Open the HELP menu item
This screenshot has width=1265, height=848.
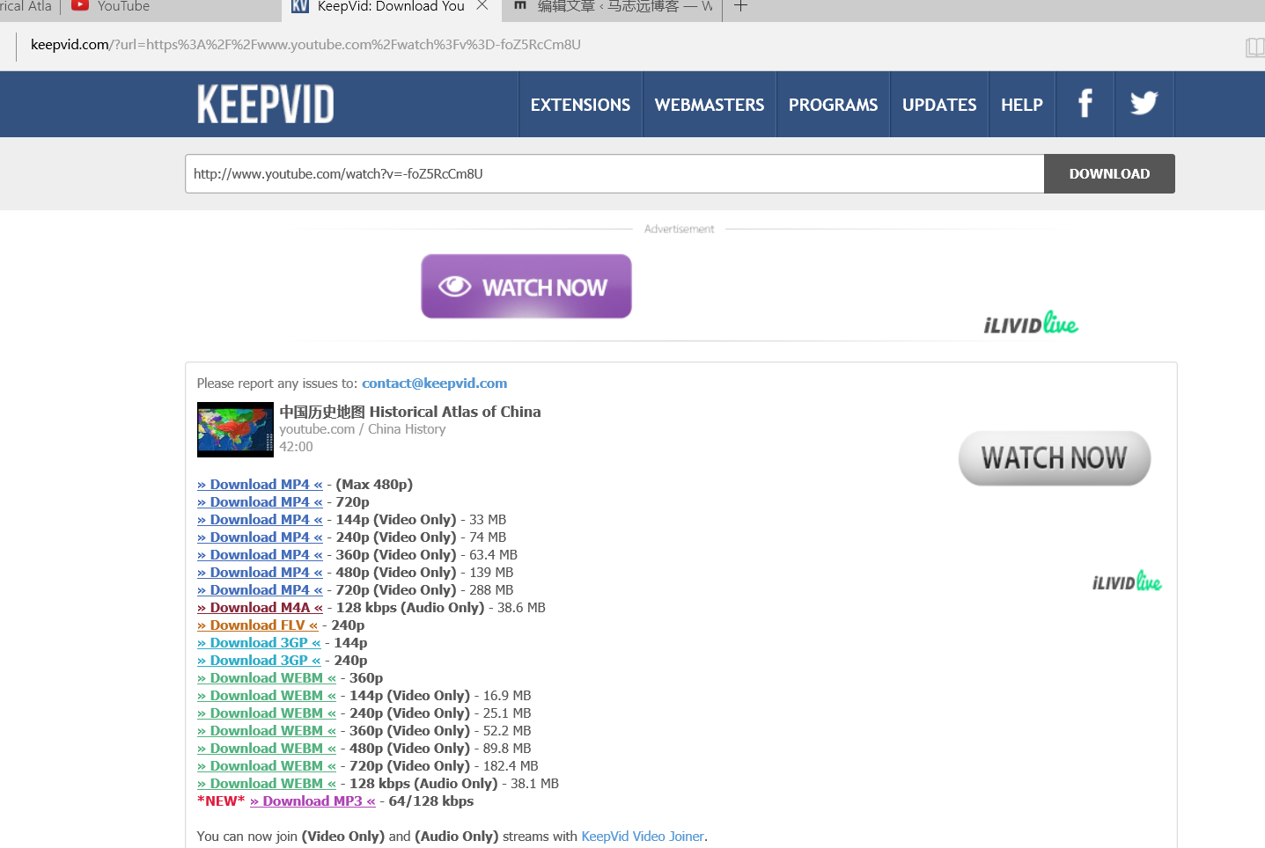click(1022, 105)
